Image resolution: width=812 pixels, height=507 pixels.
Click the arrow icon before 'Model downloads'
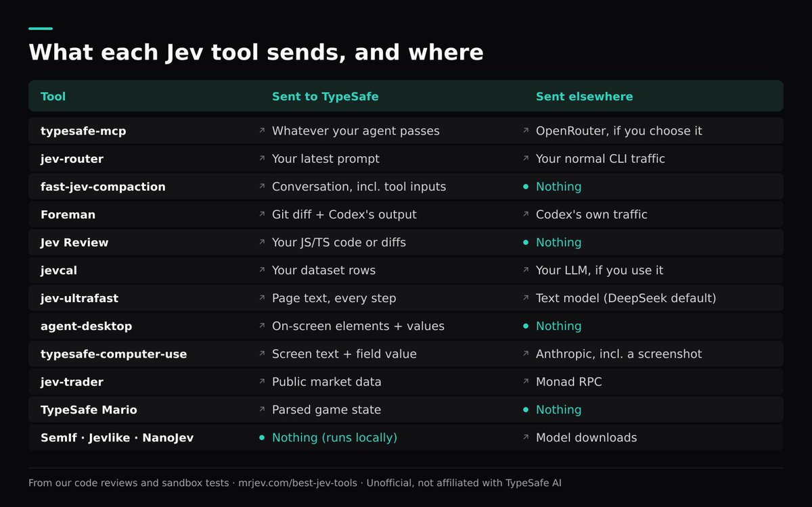(526, 437)
